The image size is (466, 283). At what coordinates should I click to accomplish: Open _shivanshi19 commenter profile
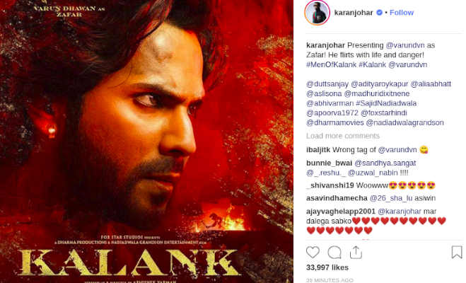point(330,185)
